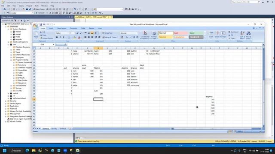The width and height of the screenshot is (275, 154).
Task: Click Execute in SSMS toolbar
Action: [x=40, y=13]
